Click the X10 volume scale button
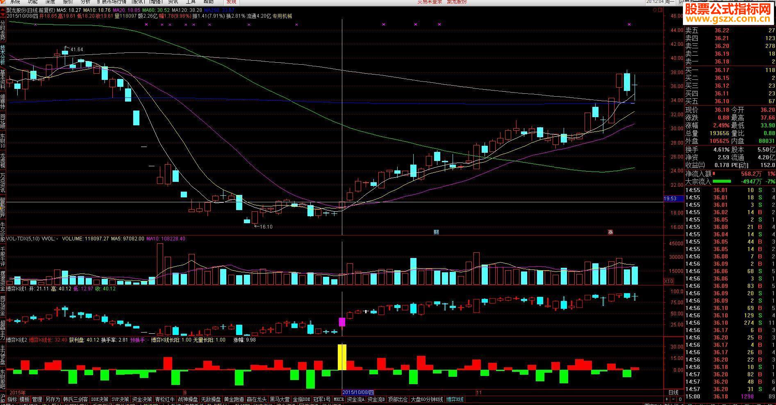This screenshot has height=405, width=776. click(x=668, y=281)
